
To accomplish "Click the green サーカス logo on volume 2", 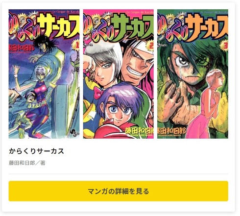I will pyautogui.click(x=133, y=25).
